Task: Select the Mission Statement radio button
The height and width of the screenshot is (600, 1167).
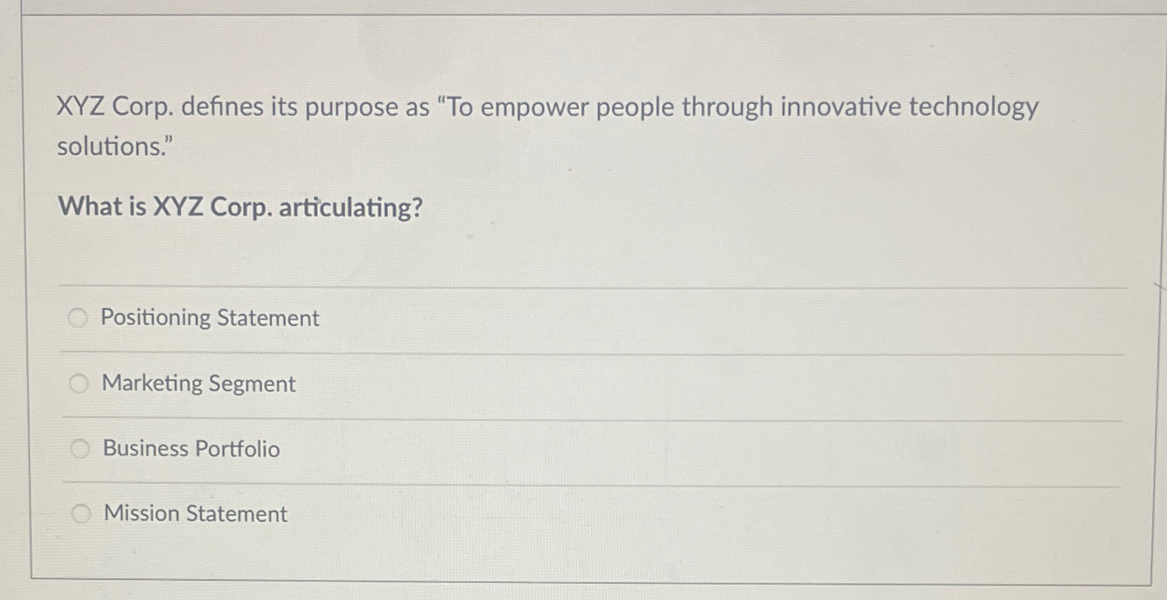Action: [x=81, y=512]
